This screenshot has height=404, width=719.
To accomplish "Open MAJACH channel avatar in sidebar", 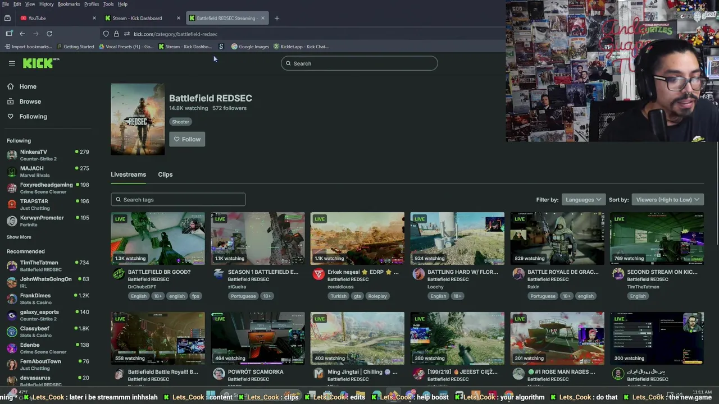I will (12, 171).
